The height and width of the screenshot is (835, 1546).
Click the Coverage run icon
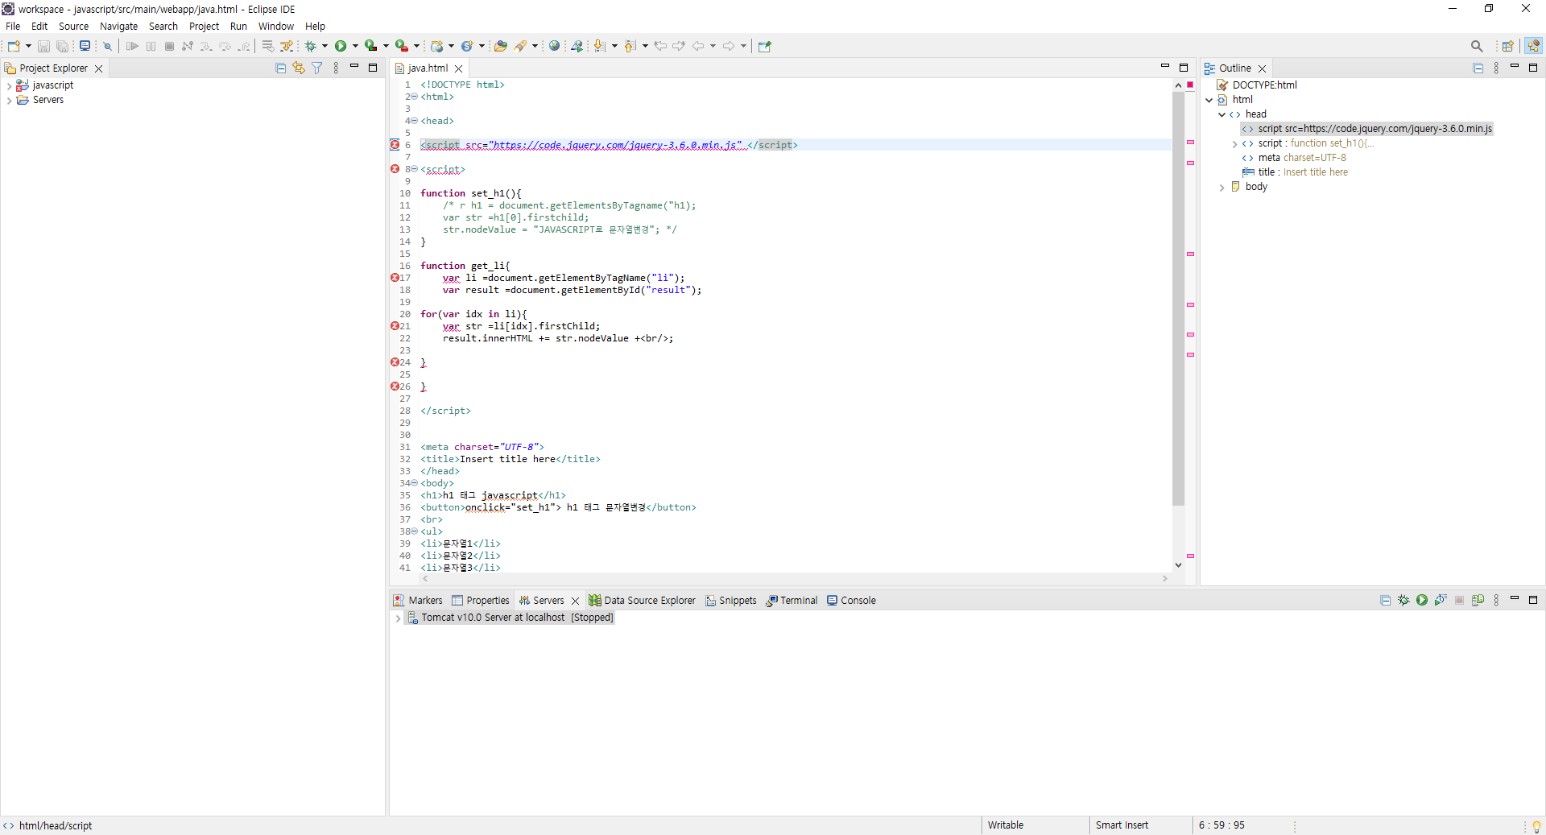point(370,46)
